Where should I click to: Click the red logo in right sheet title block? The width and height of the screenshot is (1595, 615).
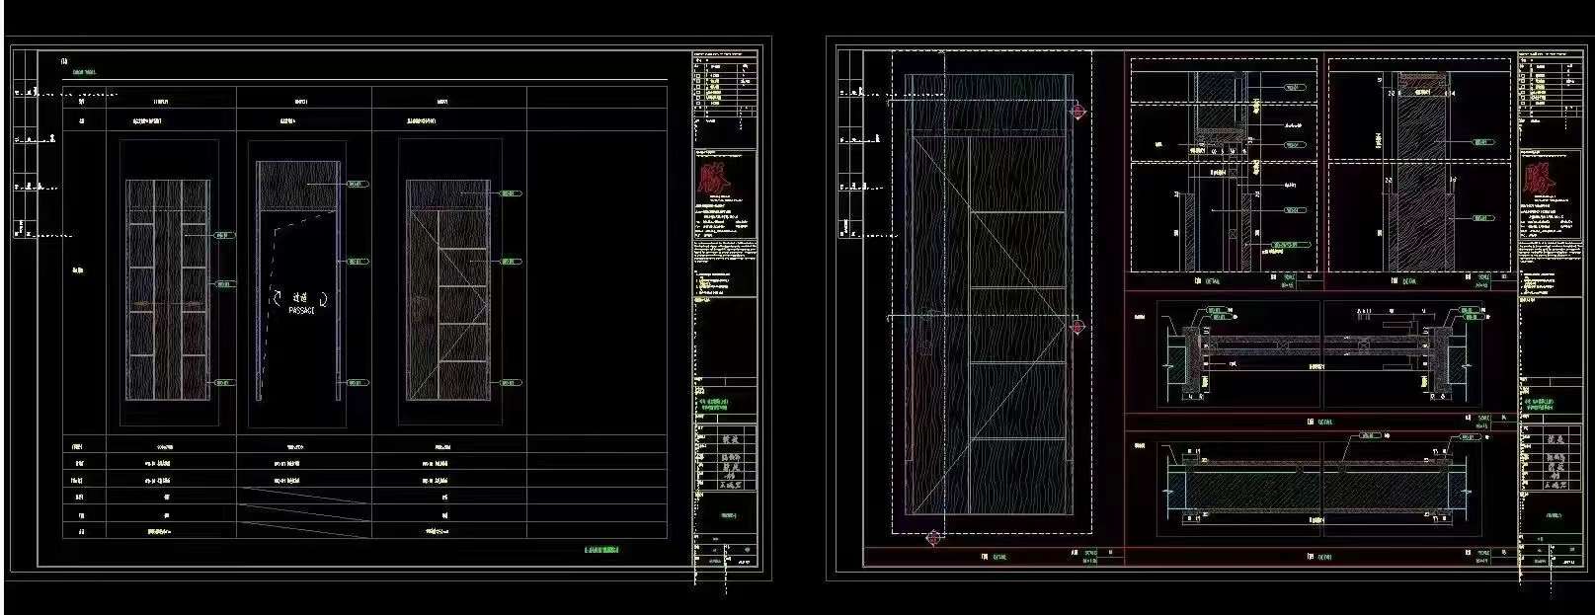pyautogui.click(x=1536, y=180)
